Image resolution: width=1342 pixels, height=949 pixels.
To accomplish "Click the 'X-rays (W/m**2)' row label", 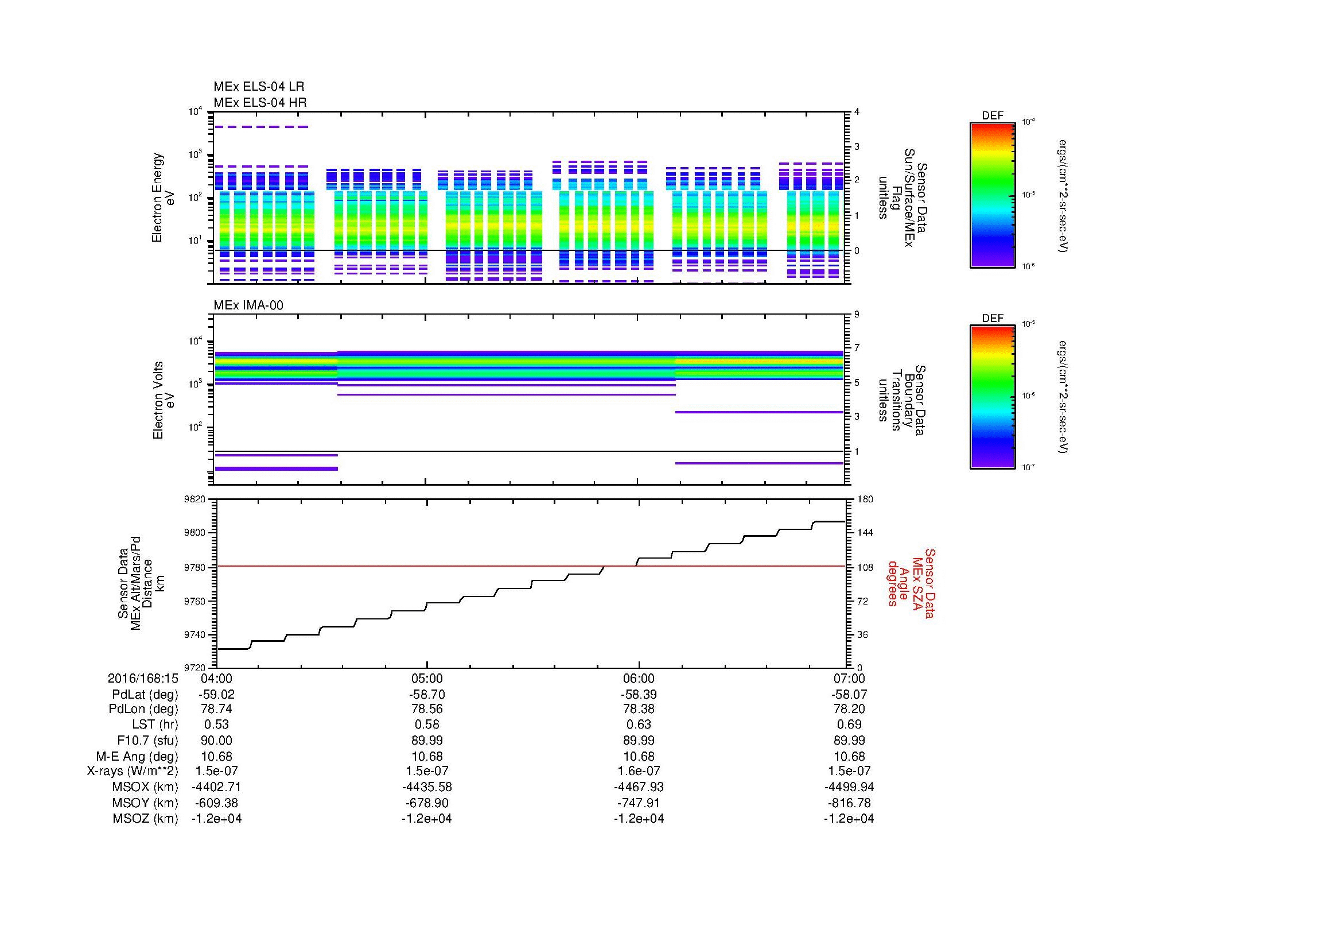I will 132,771.
